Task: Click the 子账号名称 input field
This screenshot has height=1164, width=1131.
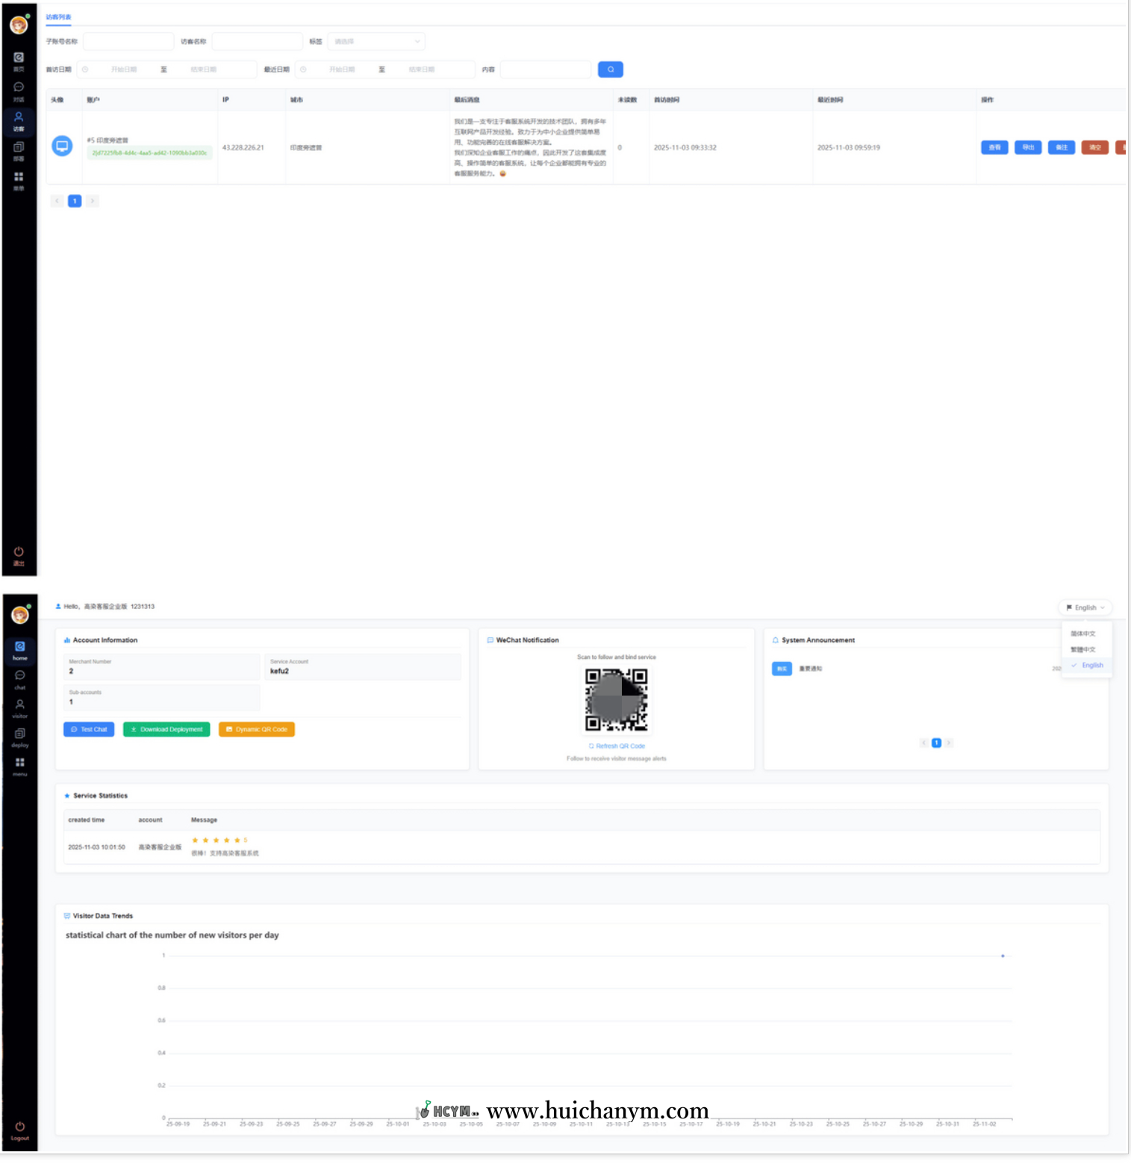Action: (x=128, y=42)
